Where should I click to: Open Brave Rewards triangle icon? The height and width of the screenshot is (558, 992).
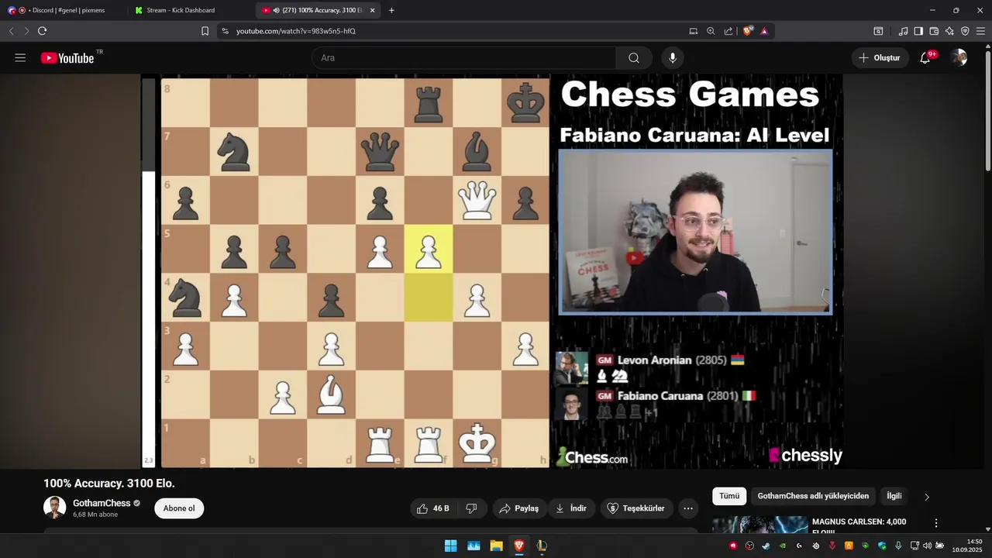tap(764, 31)
